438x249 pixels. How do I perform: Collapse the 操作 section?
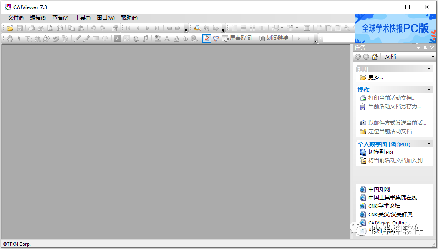(x=429, y=90)
